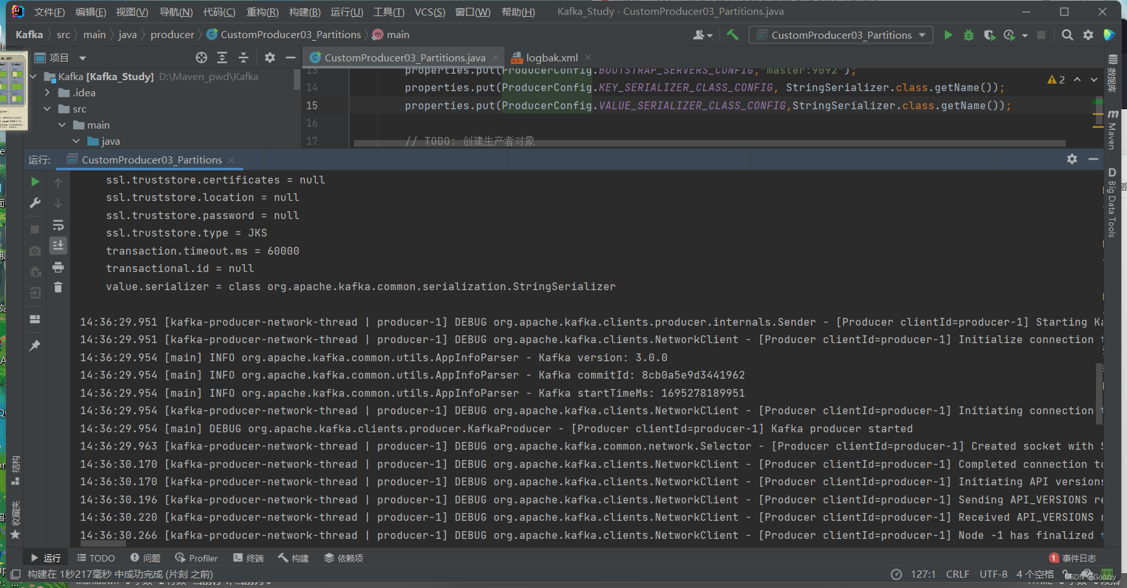This screenshot has height=588, width=1127.
Task: Open Project panel gear options
Action: (270, 58)
